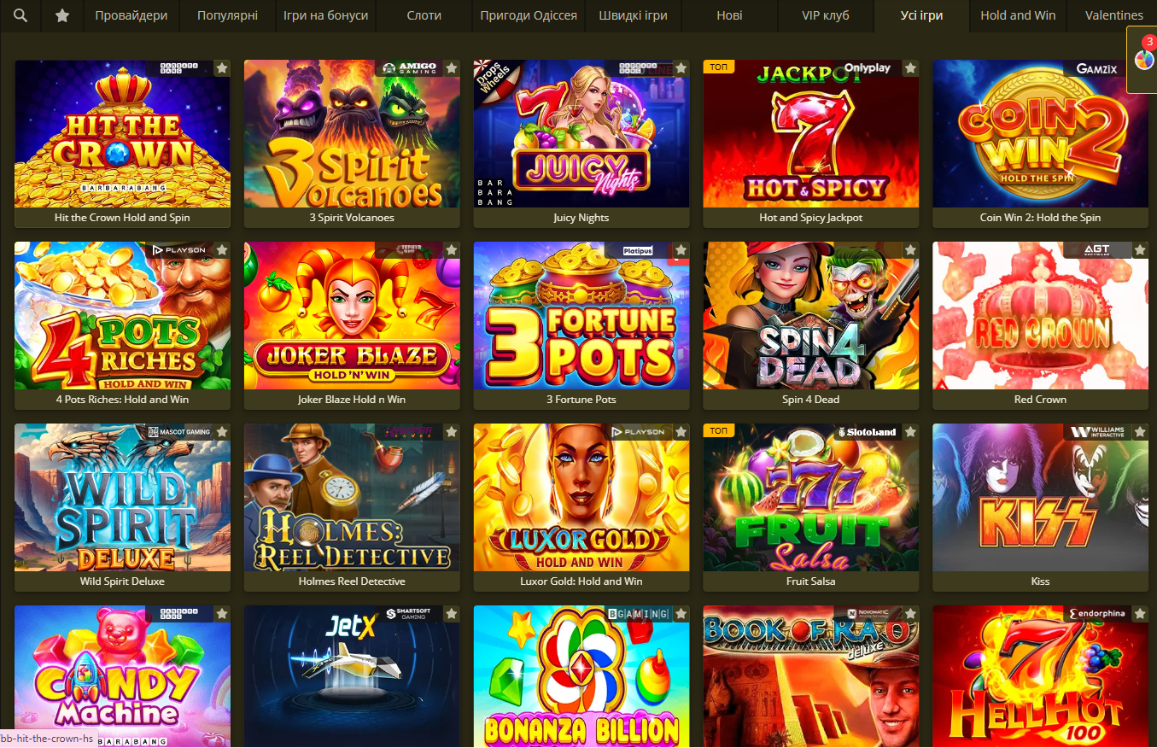The width and height of the screenshot is (1157, 748).
Task: Open favorites star in navigation bar
Action: click(x=62, y=15)
